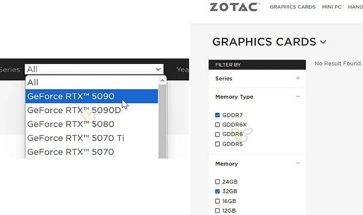Check the 12GB memory checkbox
The height and width of the screenshot is (215, 363).
coord(217,211)
